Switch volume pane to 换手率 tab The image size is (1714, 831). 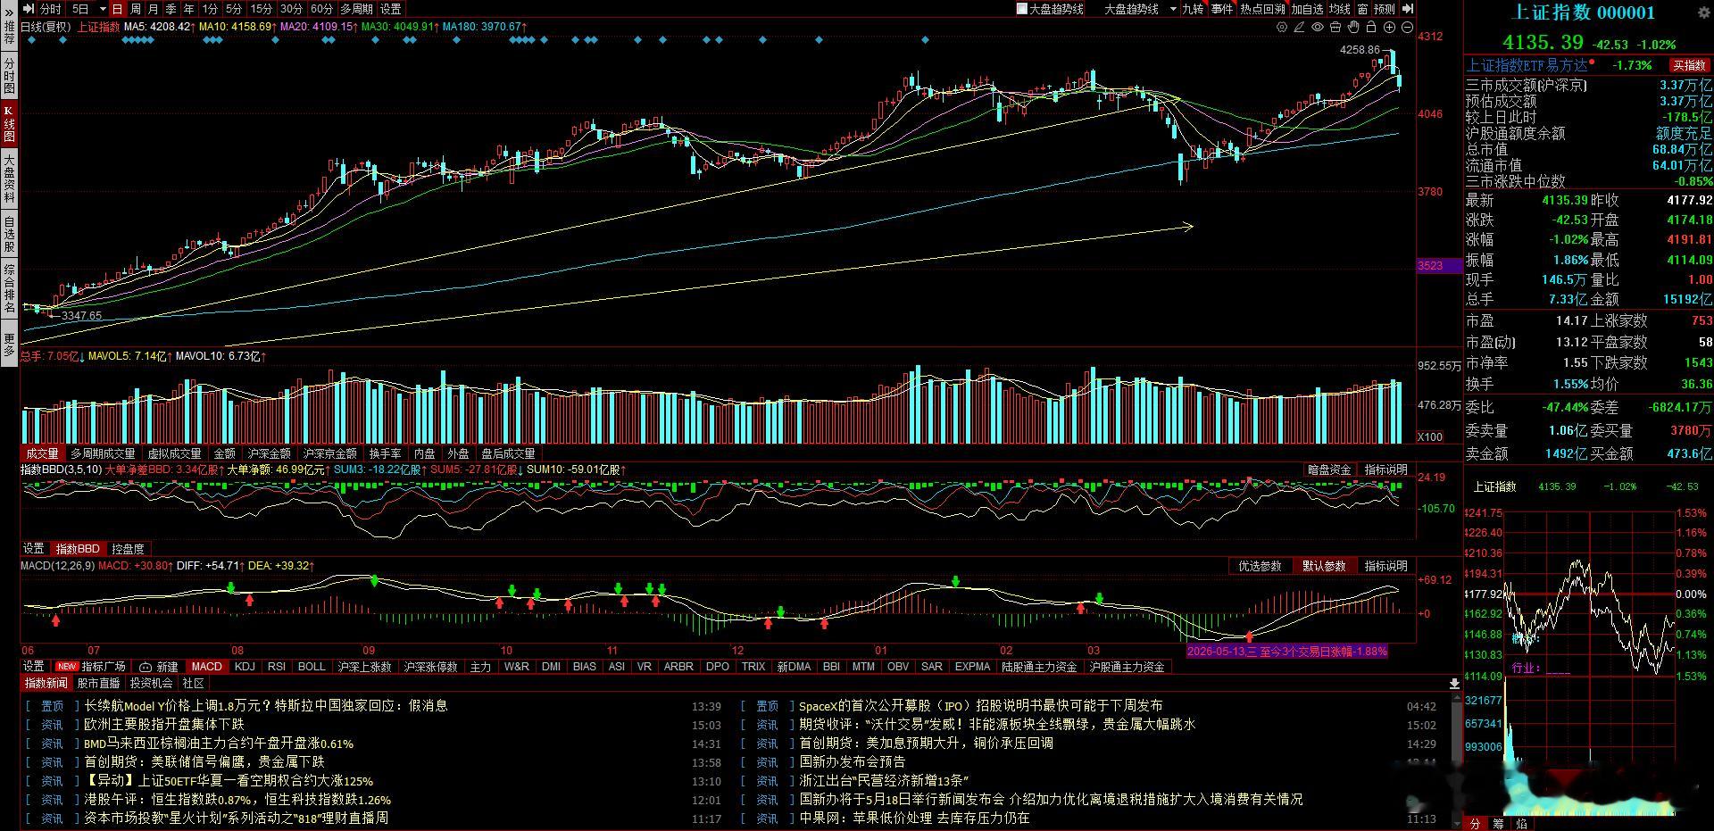385,453
